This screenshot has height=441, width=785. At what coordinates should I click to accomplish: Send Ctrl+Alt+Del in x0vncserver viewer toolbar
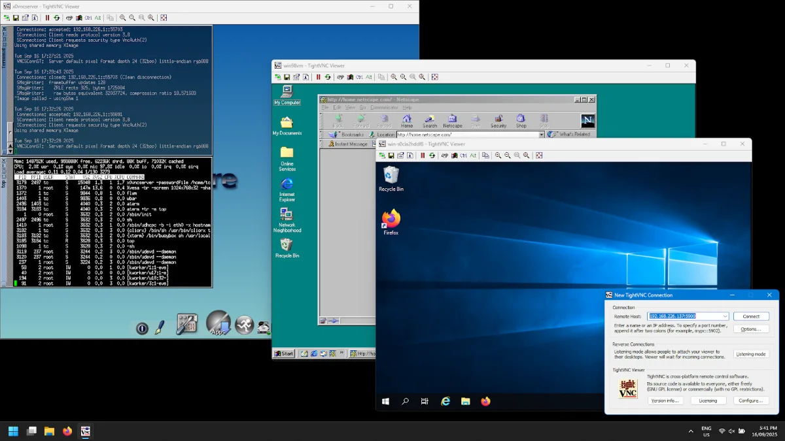69,18
